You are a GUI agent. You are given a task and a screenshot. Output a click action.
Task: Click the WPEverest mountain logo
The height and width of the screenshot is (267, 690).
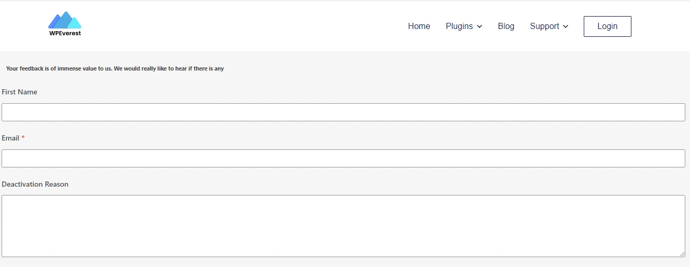[x=65, y=24]
